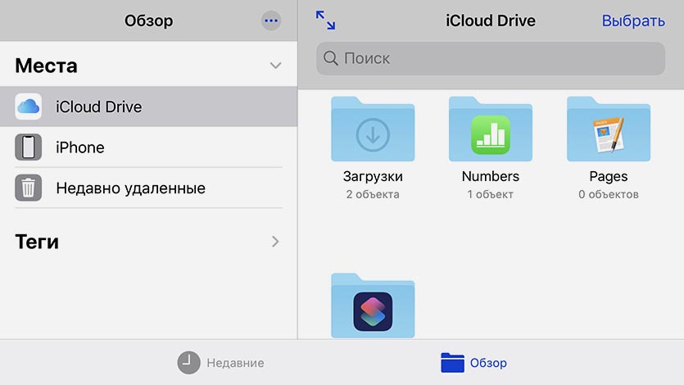Image resolution: width=684 pixels, height=385 pixels.
Task: Collapse the Места section chevron
Action: pyautogui.click(x=275, y=66)
